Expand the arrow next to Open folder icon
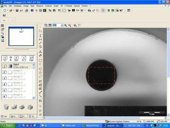170x128 pixels. (x=14, y=10)
